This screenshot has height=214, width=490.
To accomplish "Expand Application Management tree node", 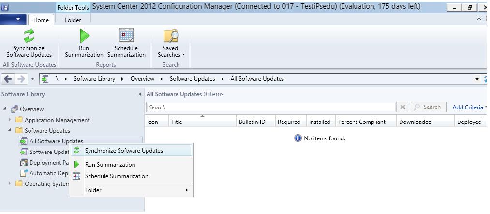I will point(10,120).
